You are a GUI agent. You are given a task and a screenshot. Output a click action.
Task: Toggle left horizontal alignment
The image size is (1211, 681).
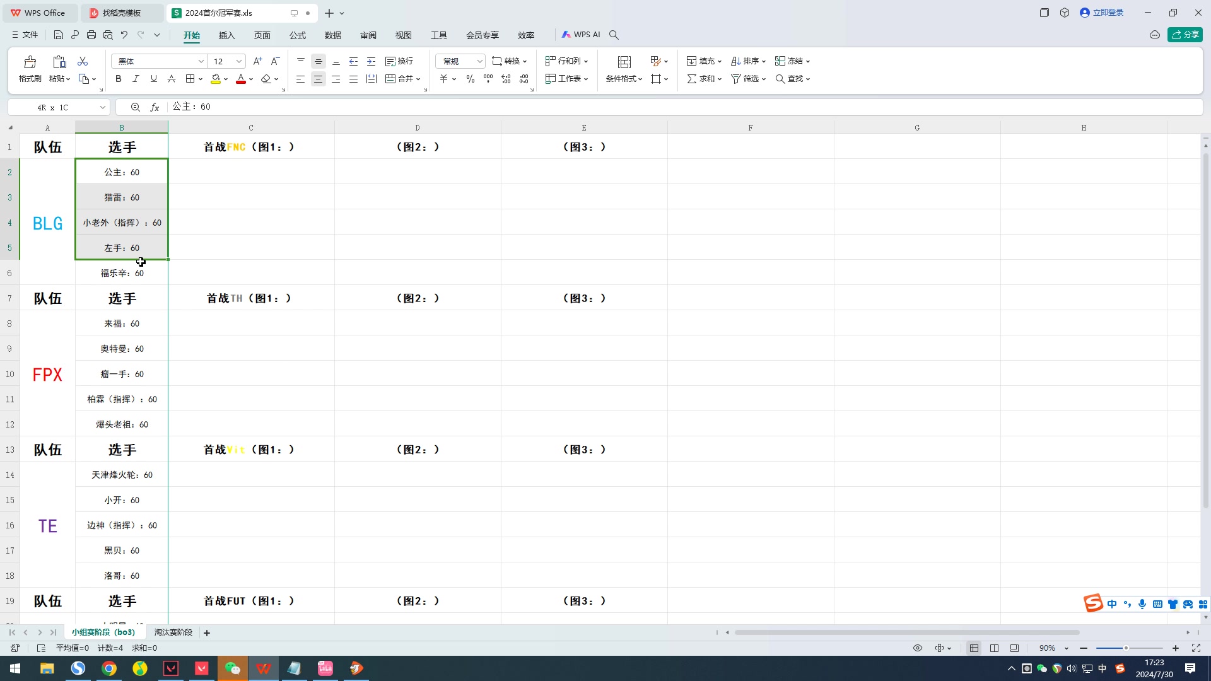(301, 79)
